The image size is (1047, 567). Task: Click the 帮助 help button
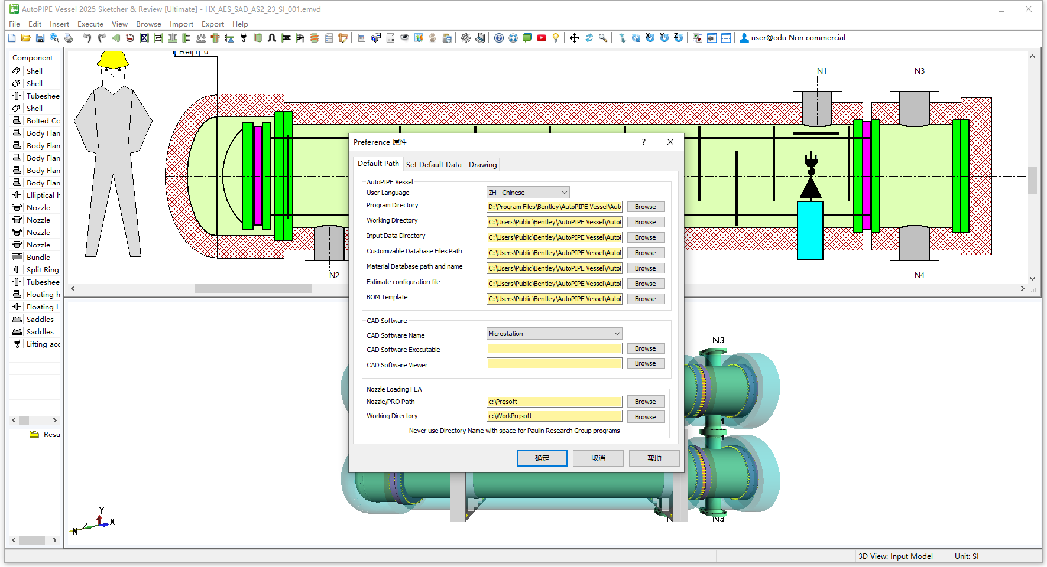point(654,458)
